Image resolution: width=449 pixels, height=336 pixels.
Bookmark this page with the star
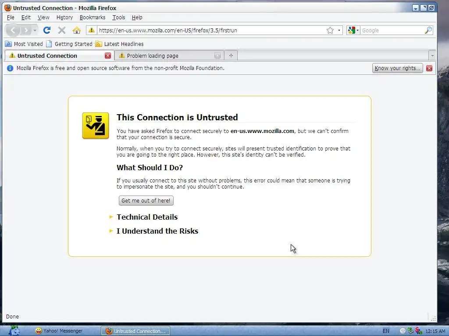[x=330, y=30]
